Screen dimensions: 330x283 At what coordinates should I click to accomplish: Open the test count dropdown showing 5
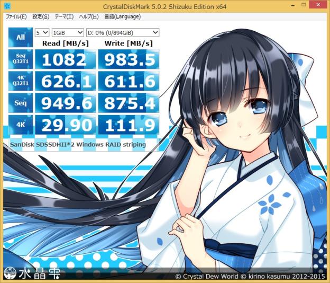click(x=42, y=33)
